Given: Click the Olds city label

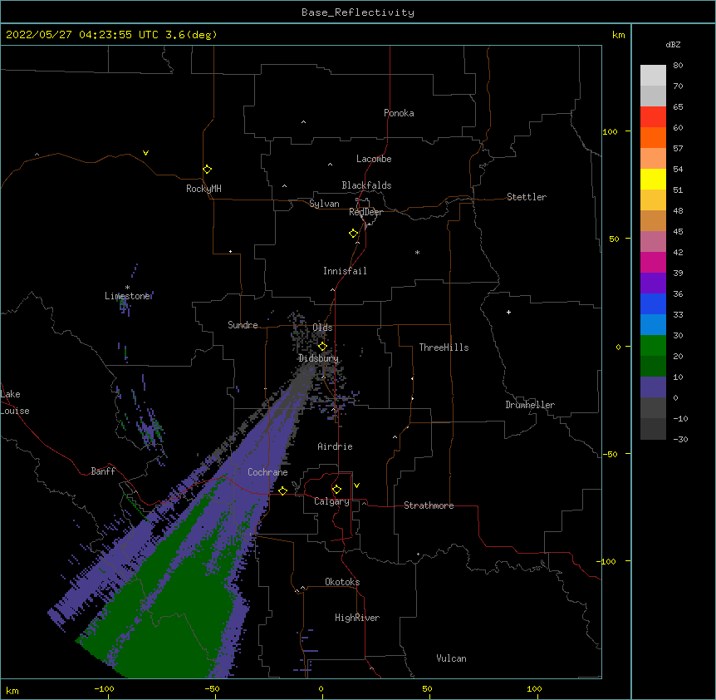Looking at the screenshot, I should point(322,328).
